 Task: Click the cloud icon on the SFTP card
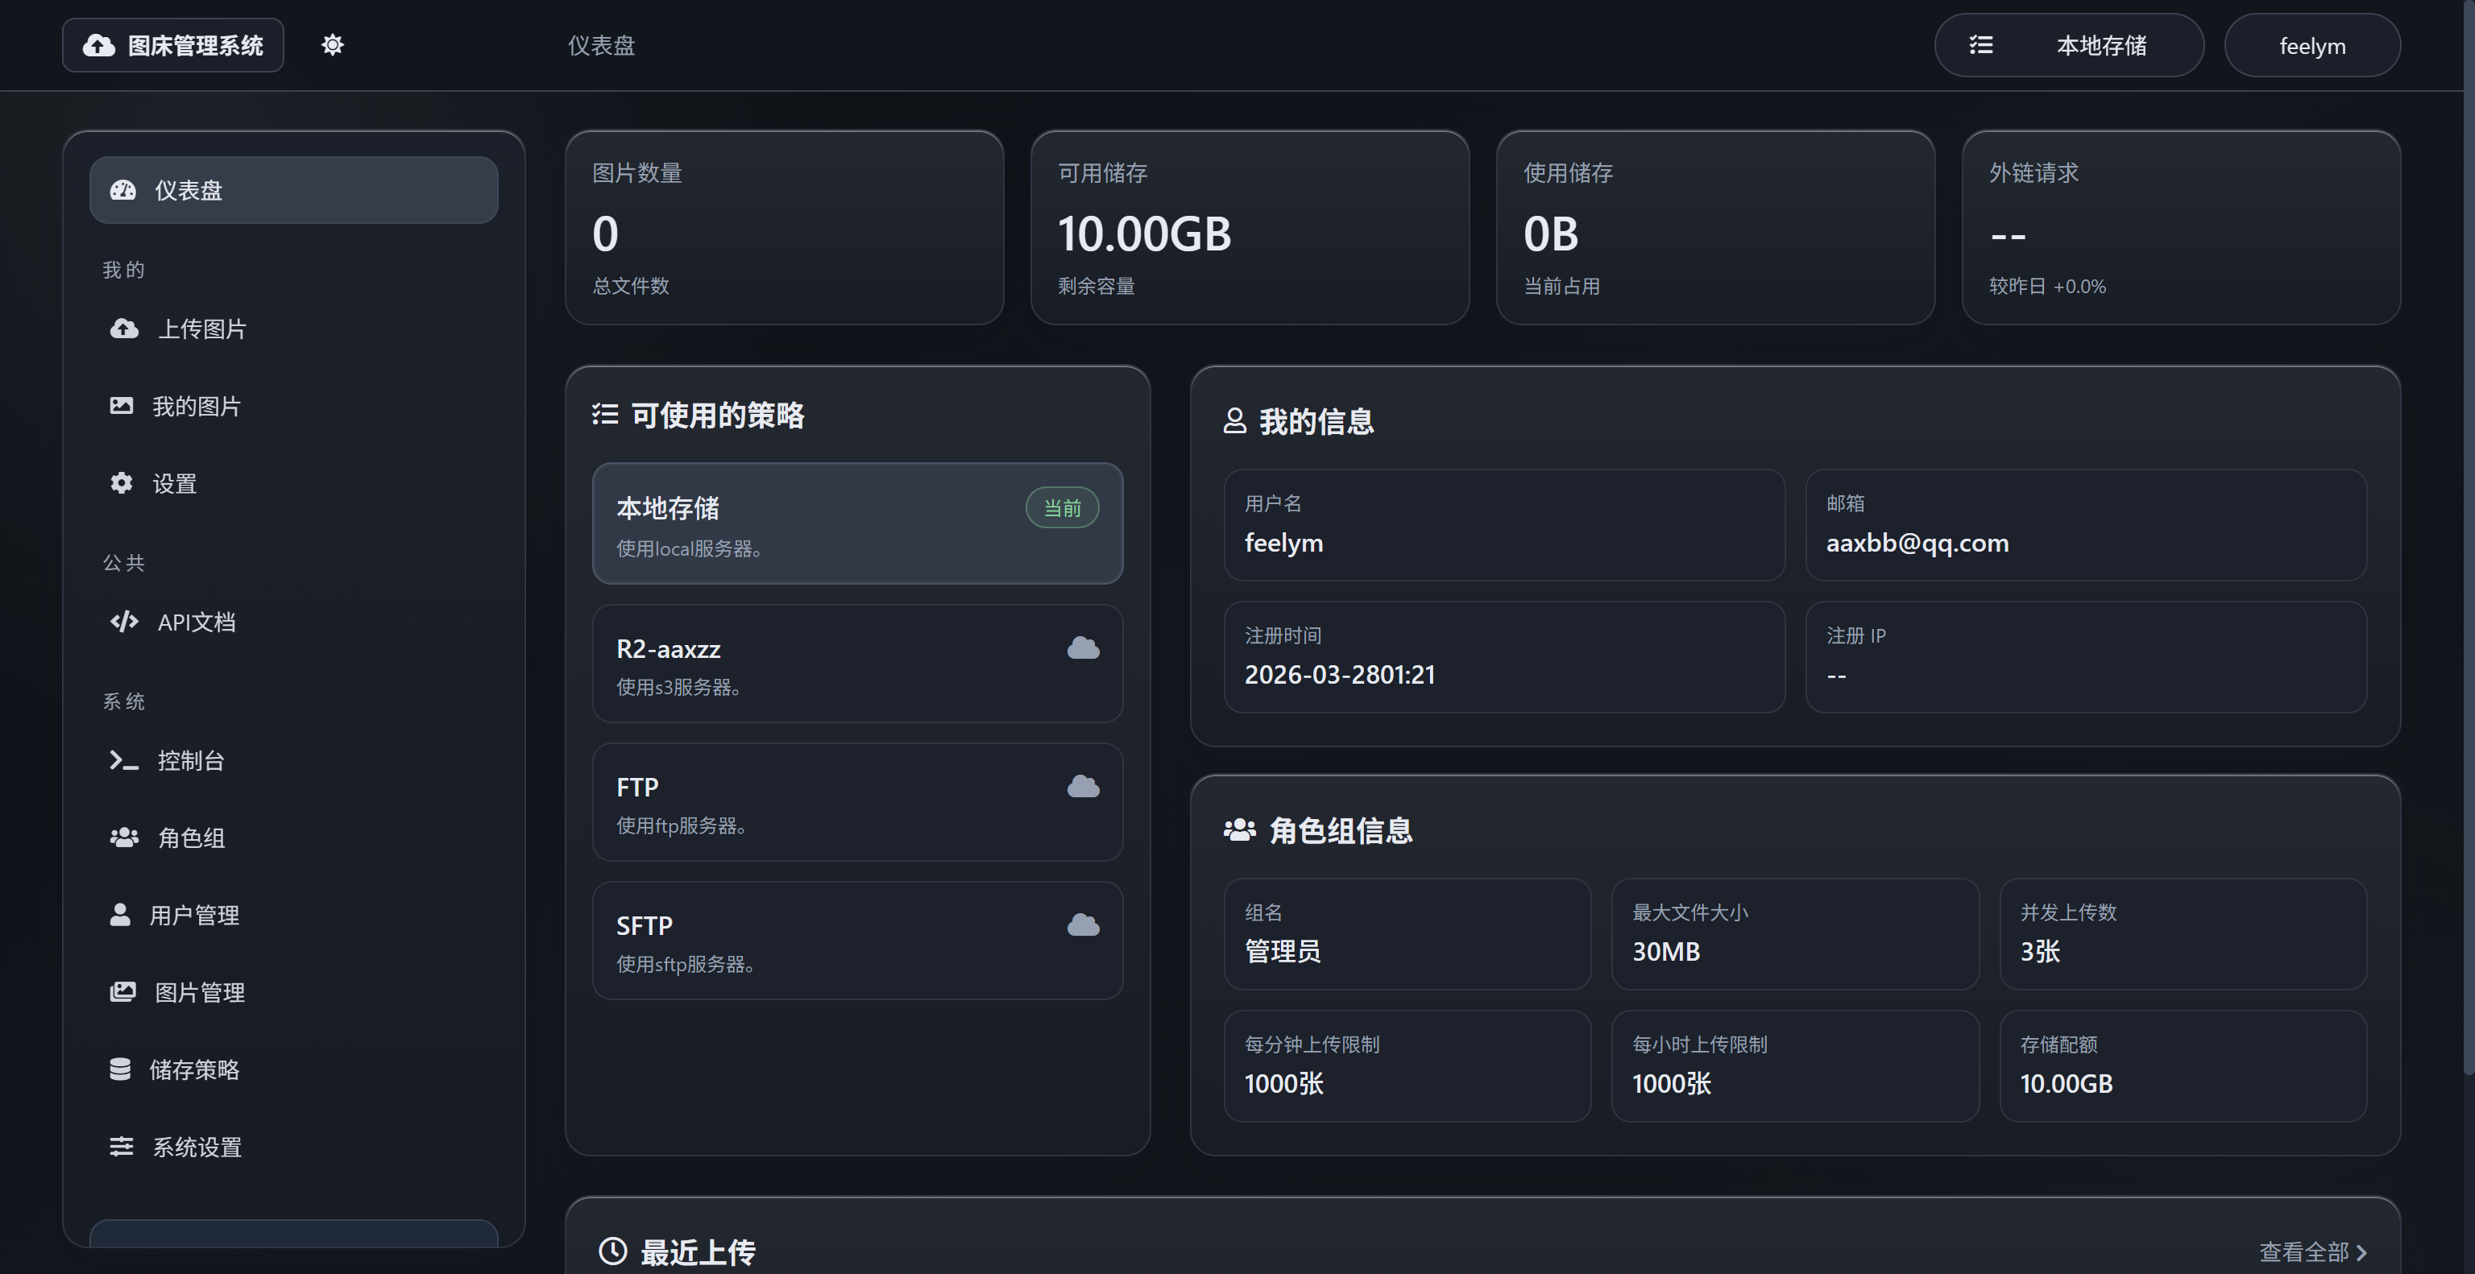1083,924
